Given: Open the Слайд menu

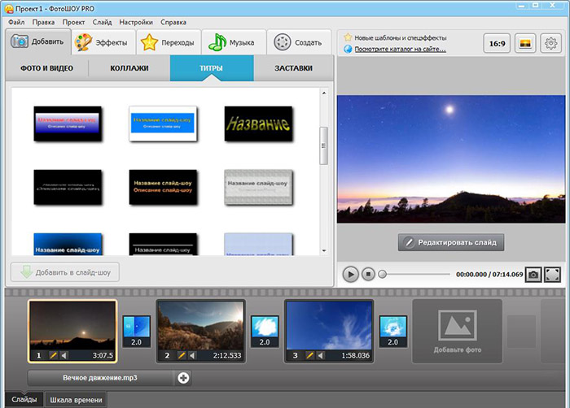Looking at the screenshot, I should click(102, 22).
